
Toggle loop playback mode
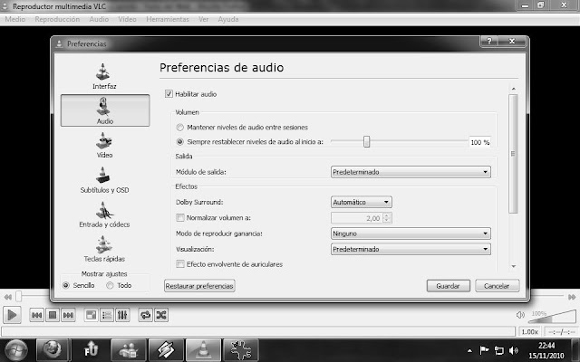tap(146, 315)
